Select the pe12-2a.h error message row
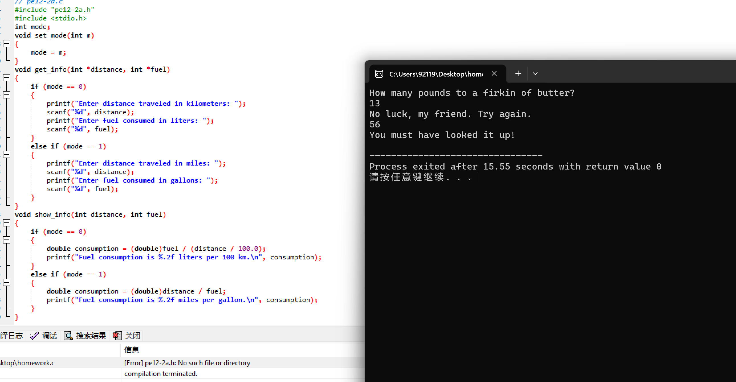Image resolution: width=736 pixels, height=382 pixels. click(x=187, y=363)
